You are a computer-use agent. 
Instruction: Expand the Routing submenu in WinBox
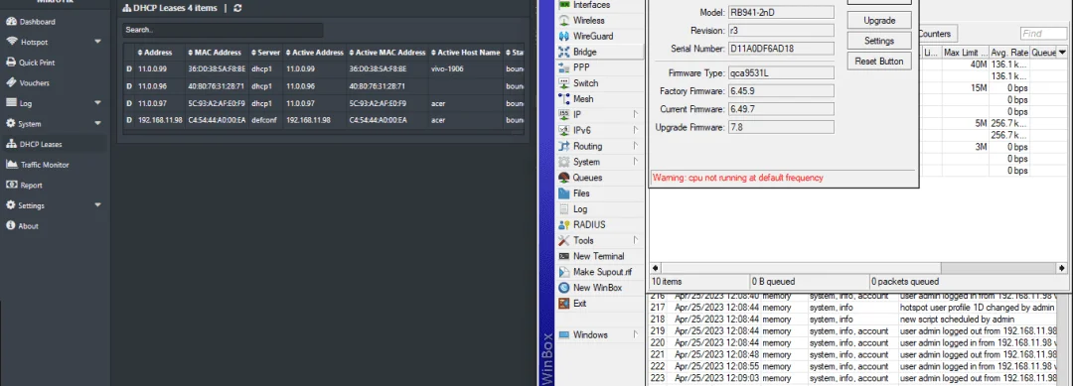[636, 146]
